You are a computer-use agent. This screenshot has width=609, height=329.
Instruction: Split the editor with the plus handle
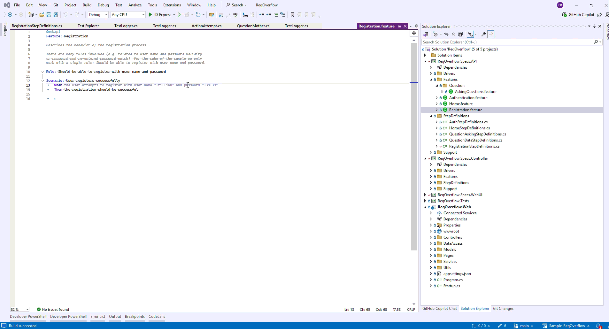tap(414, 33)
